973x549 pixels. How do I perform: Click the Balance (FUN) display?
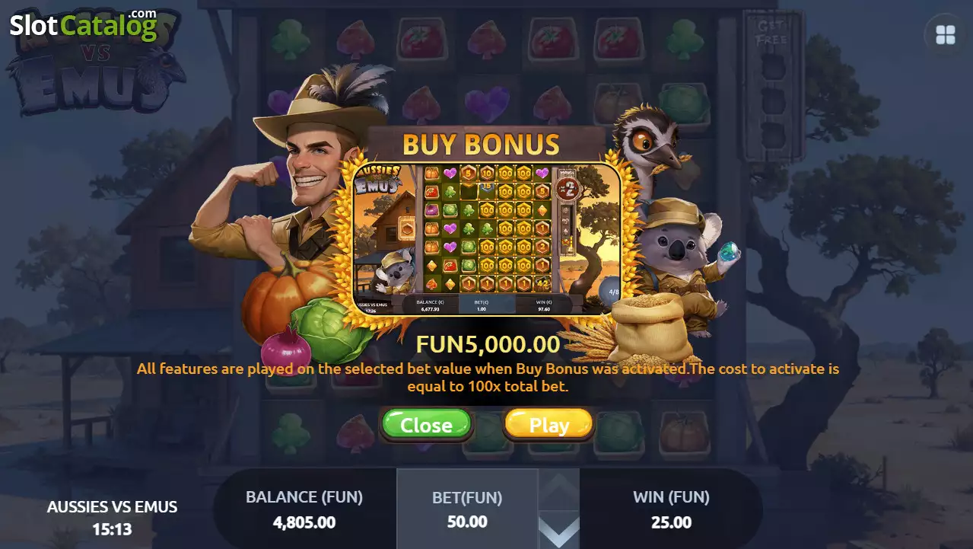[x=304, y=509]
